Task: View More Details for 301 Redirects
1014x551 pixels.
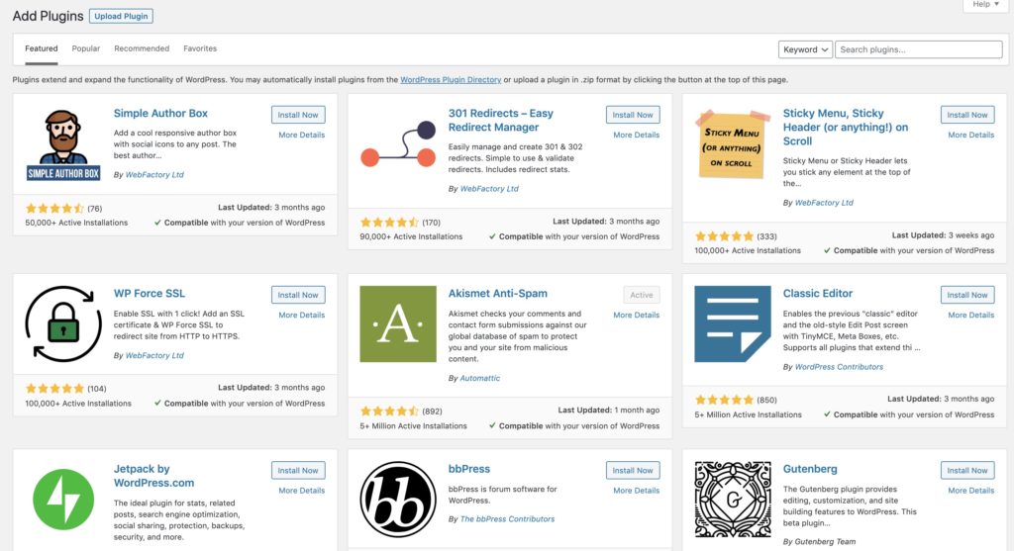Action: pyautogui.click(x=637, y=135)
